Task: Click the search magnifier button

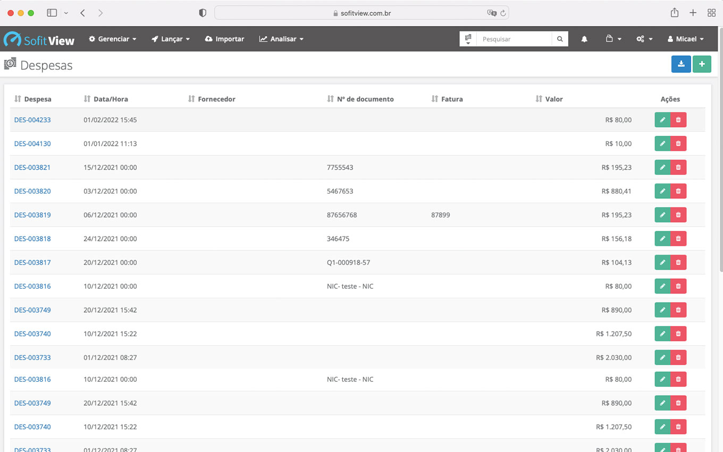Action: point(560,39)
